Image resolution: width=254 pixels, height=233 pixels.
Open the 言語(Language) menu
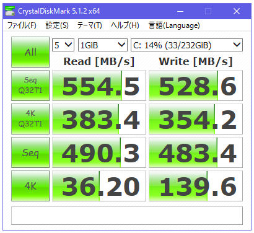(174, 25)
